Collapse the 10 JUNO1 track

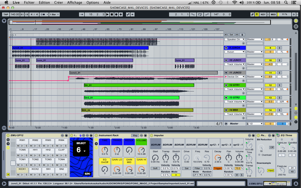pos(226,60)
